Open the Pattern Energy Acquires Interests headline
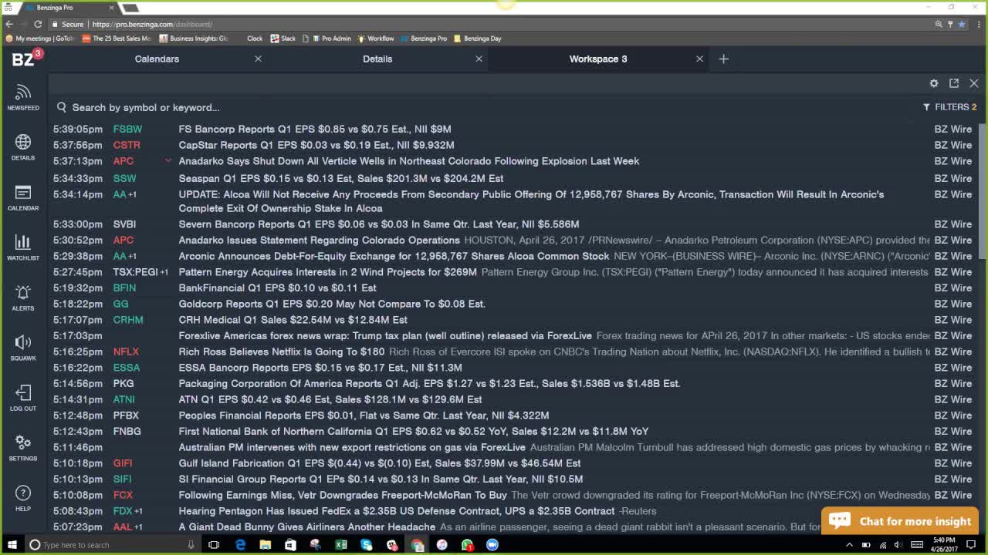 coord(327,272)
